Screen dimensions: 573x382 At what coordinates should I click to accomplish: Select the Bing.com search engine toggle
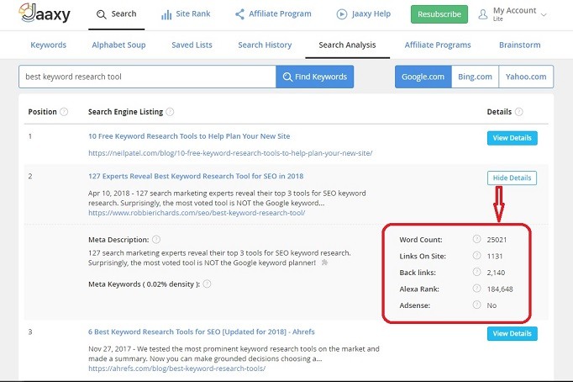tap(475, 77)
